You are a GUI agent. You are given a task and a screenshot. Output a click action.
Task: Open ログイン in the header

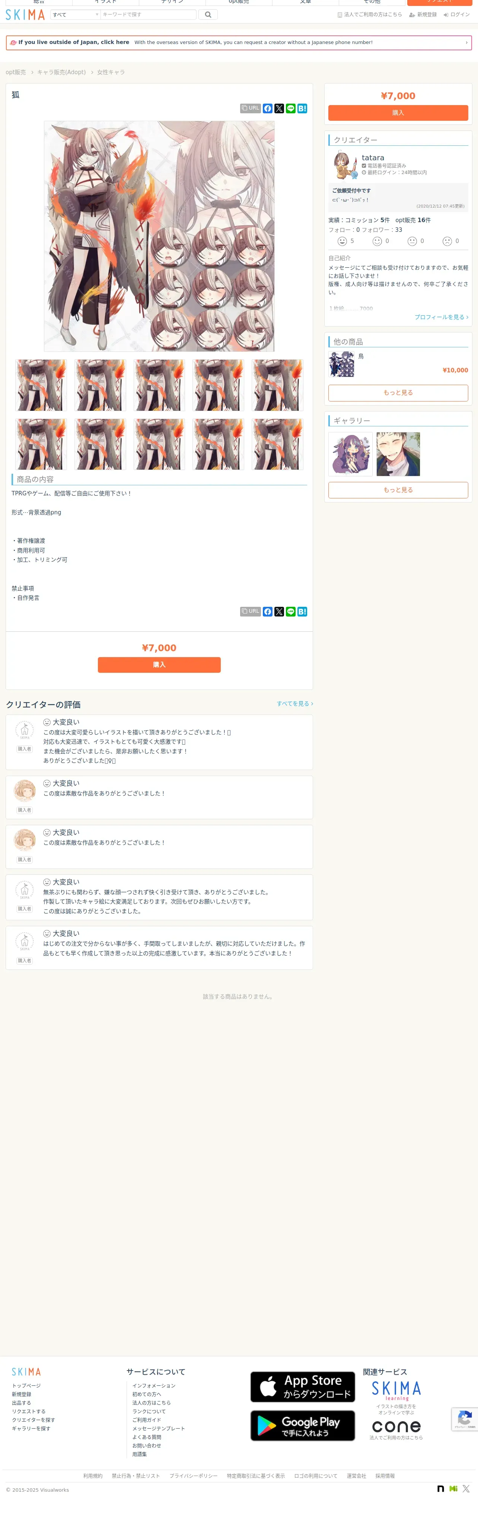click(457, 15)
